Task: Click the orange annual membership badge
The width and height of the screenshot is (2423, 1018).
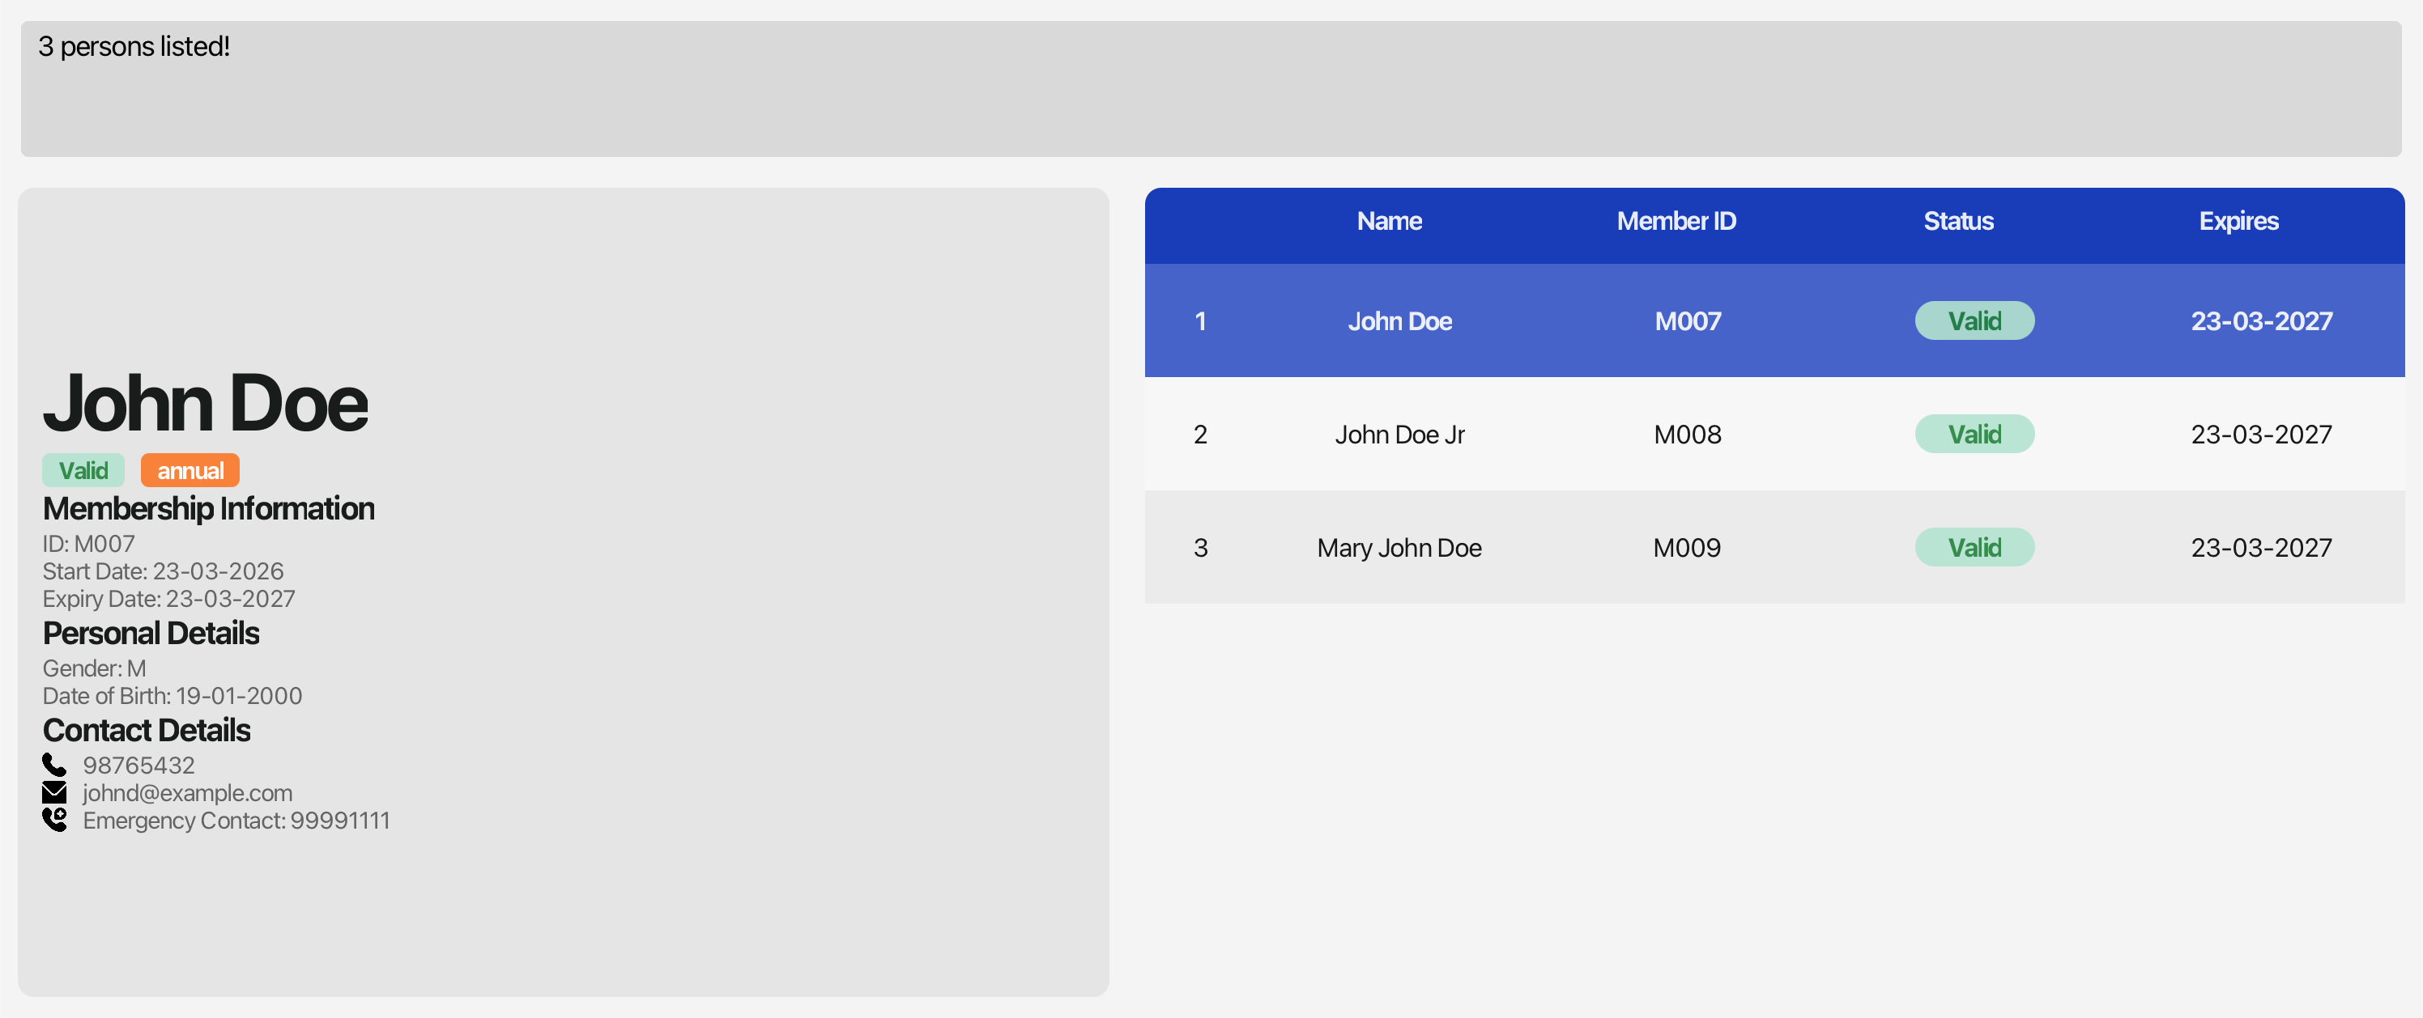Action: (x=189, y=470)
